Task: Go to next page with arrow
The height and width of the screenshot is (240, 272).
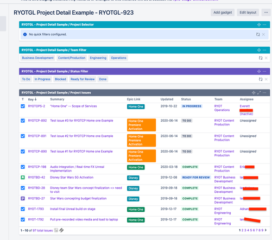Action: pos(265,230)
